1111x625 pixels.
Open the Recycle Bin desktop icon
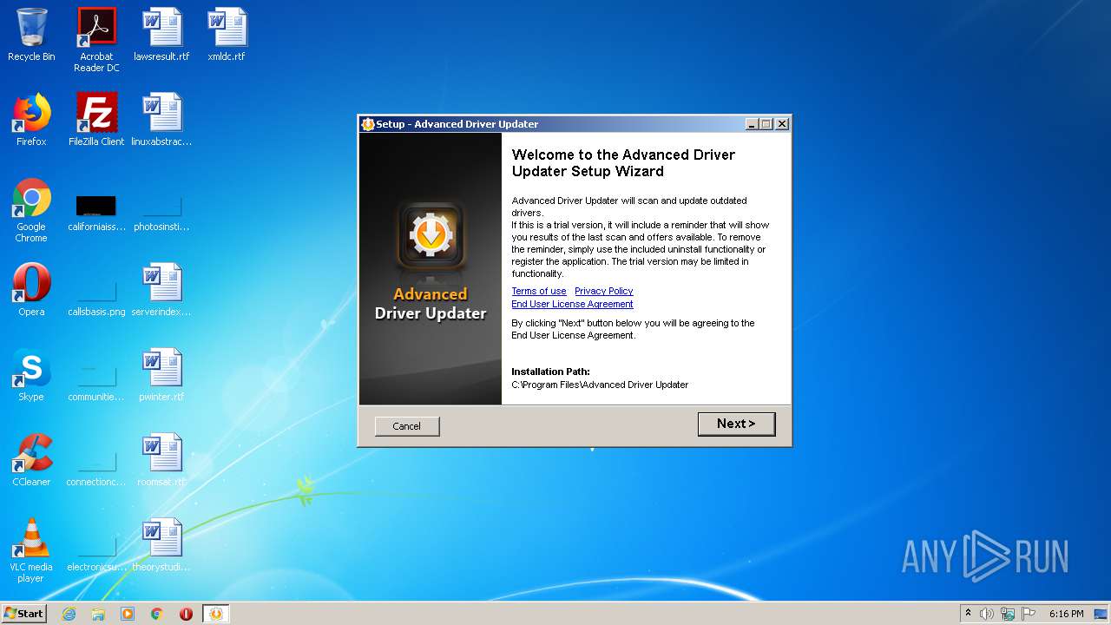point(31,35)
